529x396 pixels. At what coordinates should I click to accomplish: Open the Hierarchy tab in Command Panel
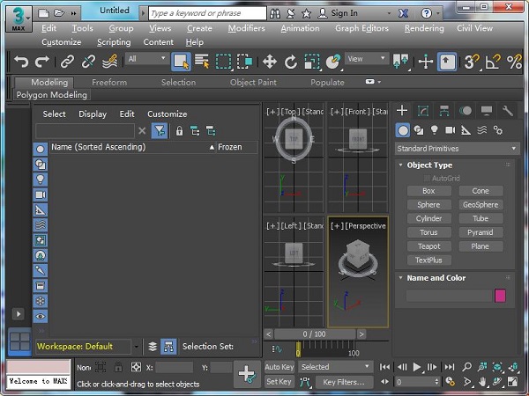click(444, 111)
